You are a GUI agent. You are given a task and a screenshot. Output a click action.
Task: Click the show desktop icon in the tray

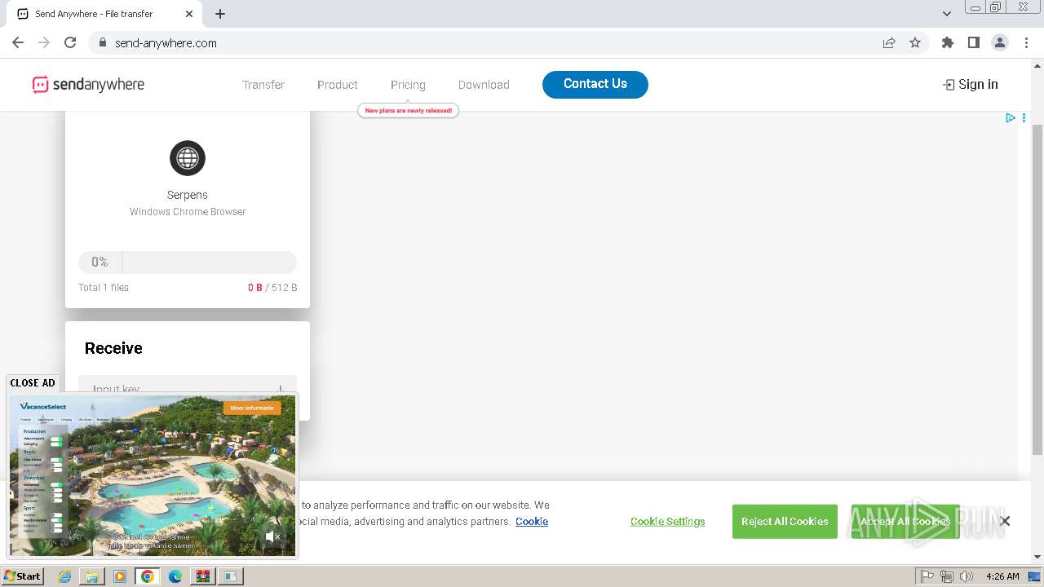1035,576
